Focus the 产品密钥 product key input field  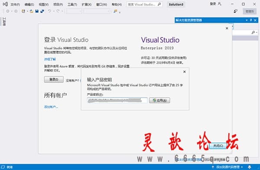click(x=117, y=100)
